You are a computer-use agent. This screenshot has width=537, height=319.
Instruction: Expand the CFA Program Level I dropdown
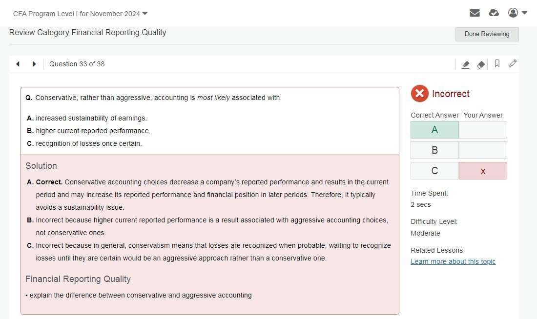click(x=145, y=13)
